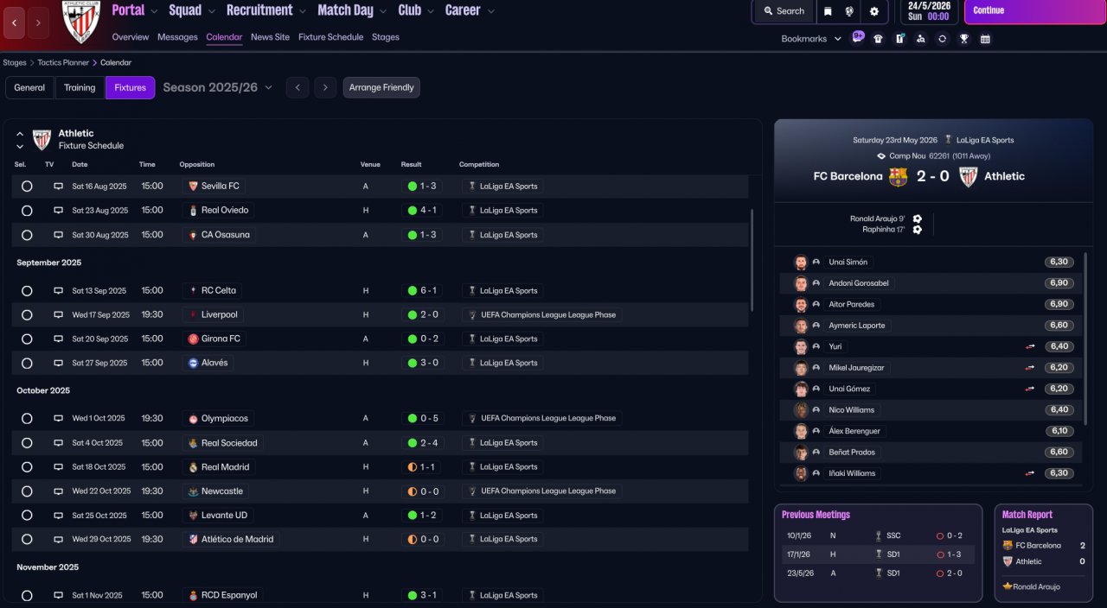Screen dimensions: 1107x608
Task: Go forward with the right arrow button
Action: point(38,23)
